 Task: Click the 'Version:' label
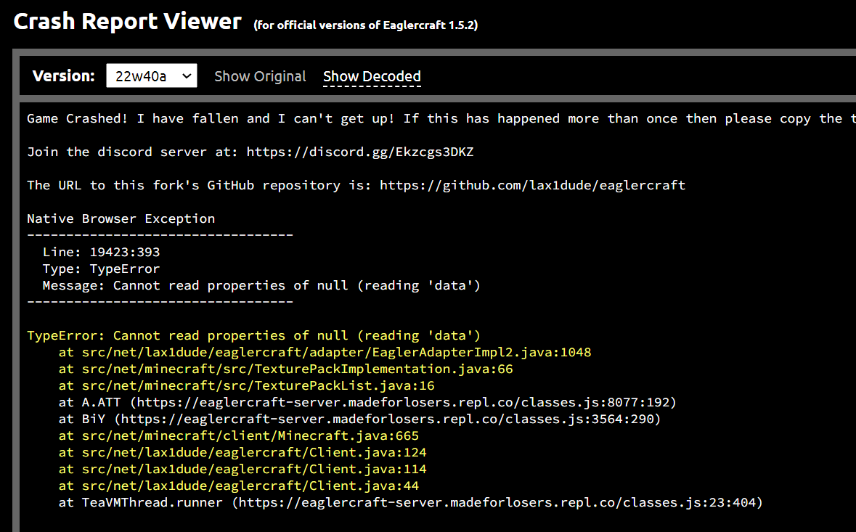(63, 75)
